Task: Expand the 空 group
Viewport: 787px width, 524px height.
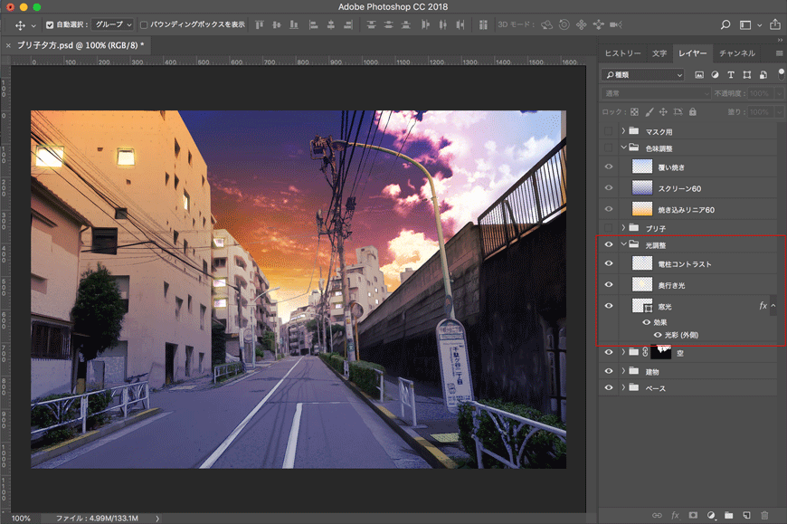Action: [623, 352]
